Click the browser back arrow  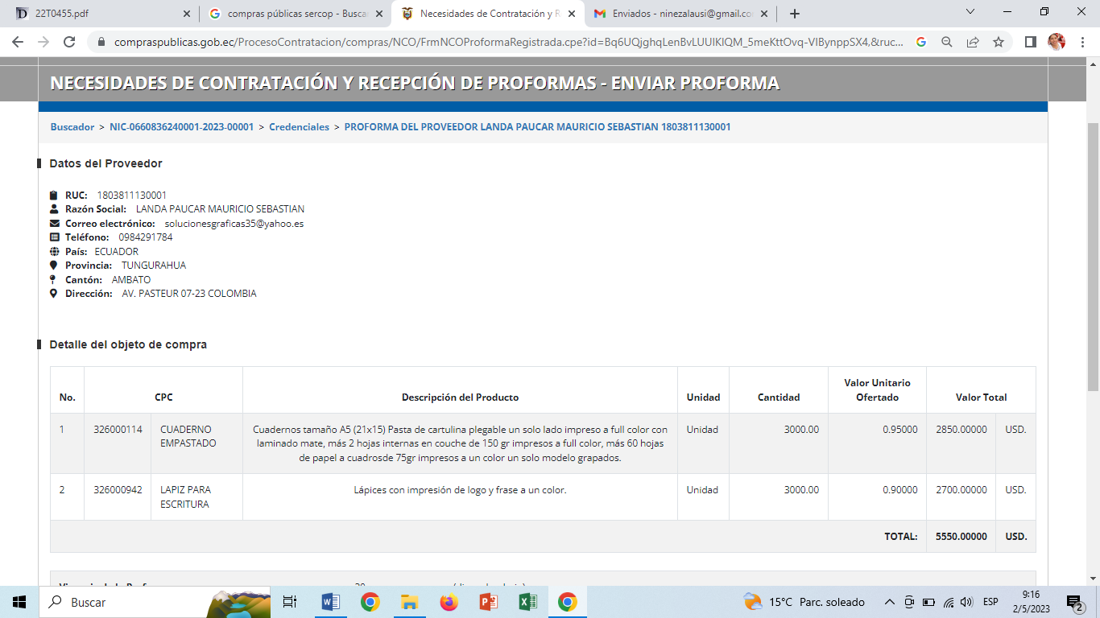click(18, 42)
